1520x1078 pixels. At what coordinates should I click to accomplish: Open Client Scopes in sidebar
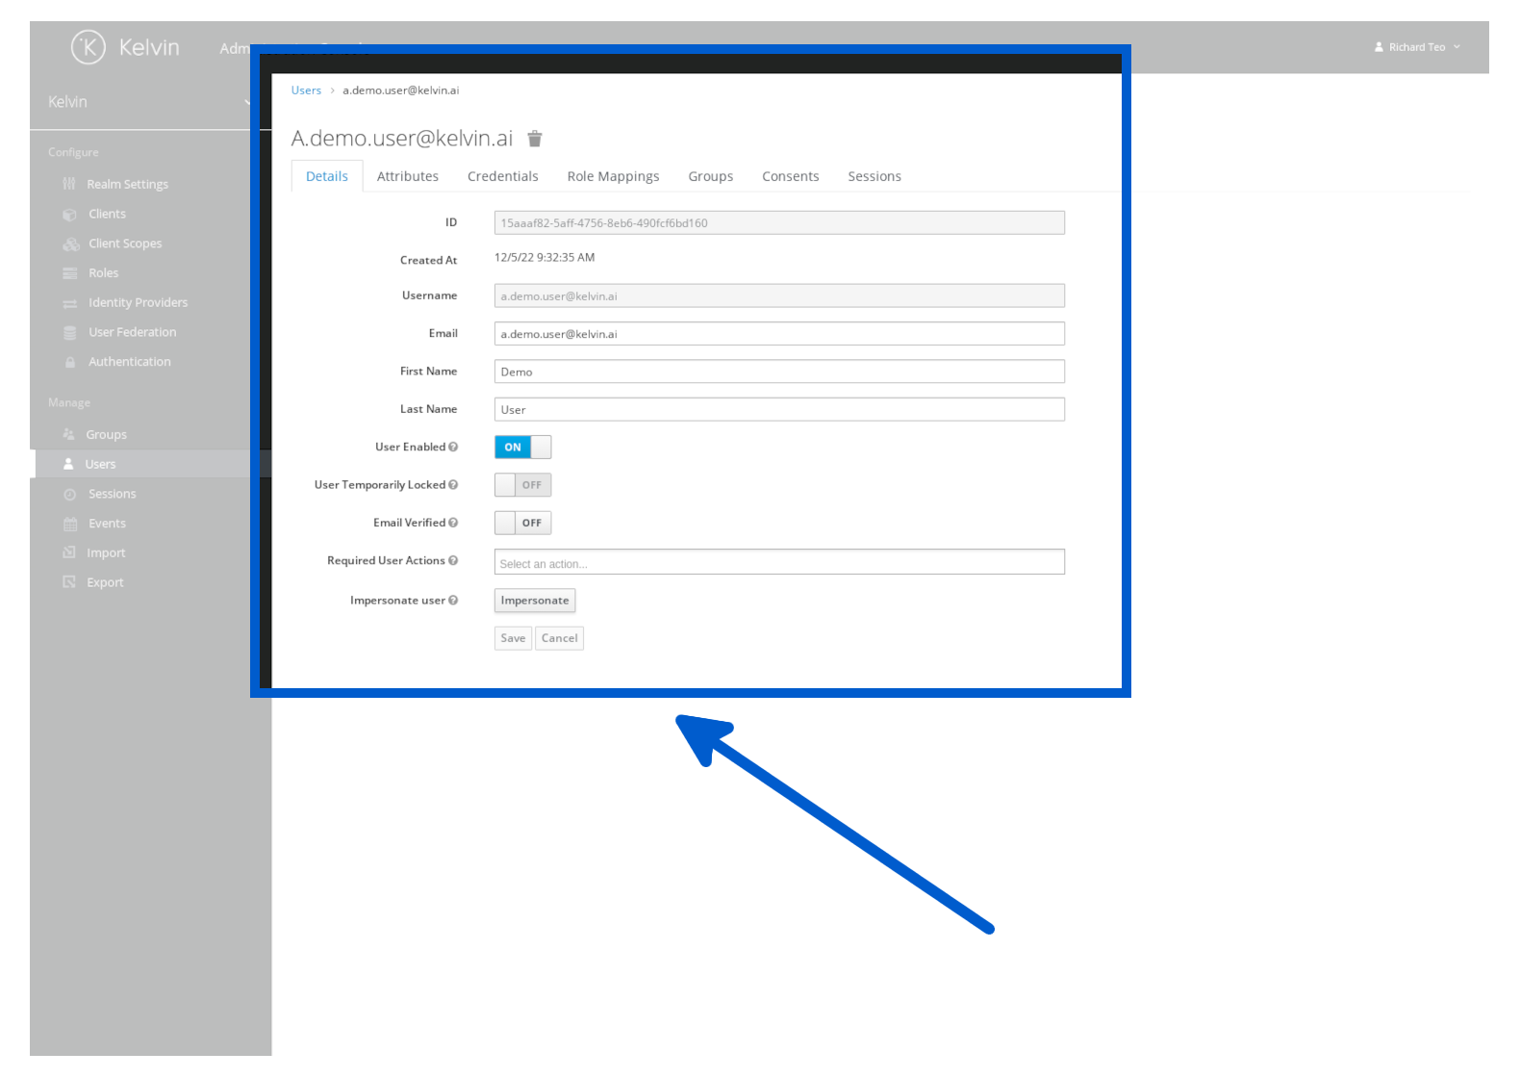125,244
